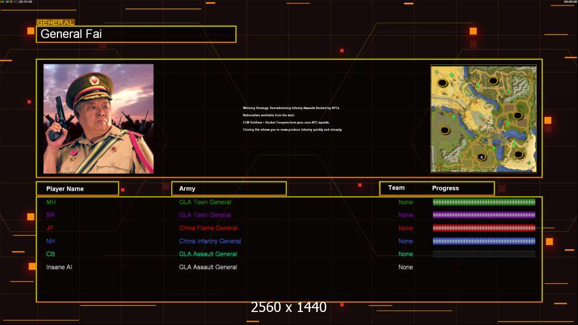Click the team None value for SR
This screenshot has height=325, width=578.
pos(406,215)
